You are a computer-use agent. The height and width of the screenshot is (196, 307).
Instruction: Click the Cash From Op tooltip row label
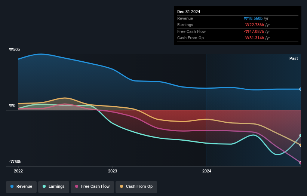(190, 38)
